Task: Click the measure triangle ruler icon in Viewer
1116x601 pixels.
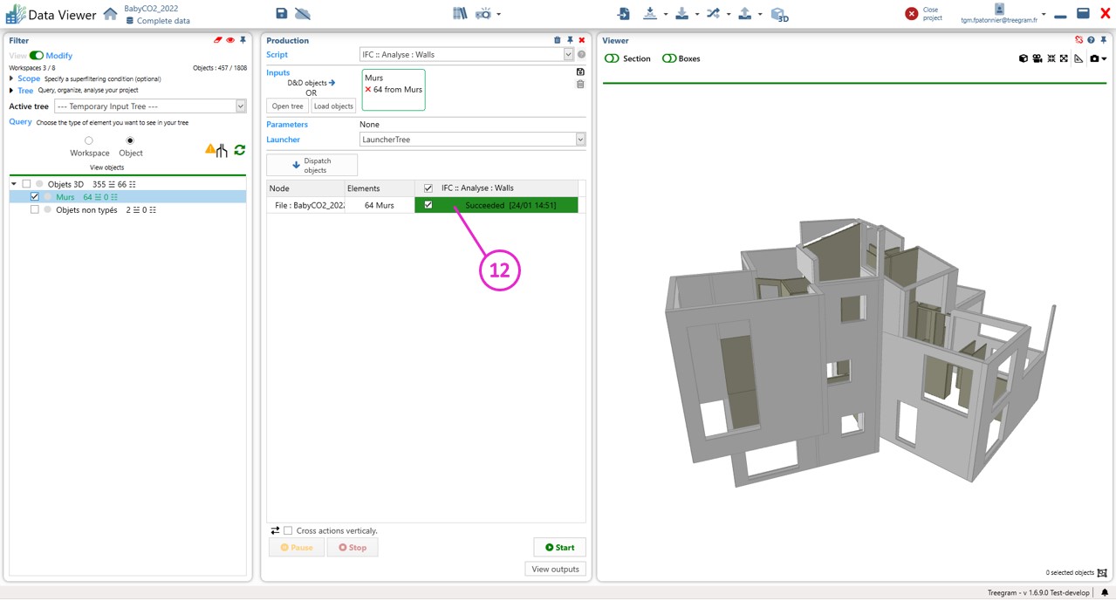Action: click(x=1078, y=58)
